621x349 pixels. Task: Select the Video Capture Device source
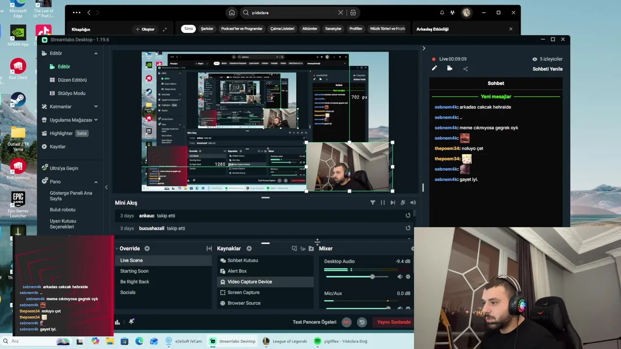click(265, 282)
